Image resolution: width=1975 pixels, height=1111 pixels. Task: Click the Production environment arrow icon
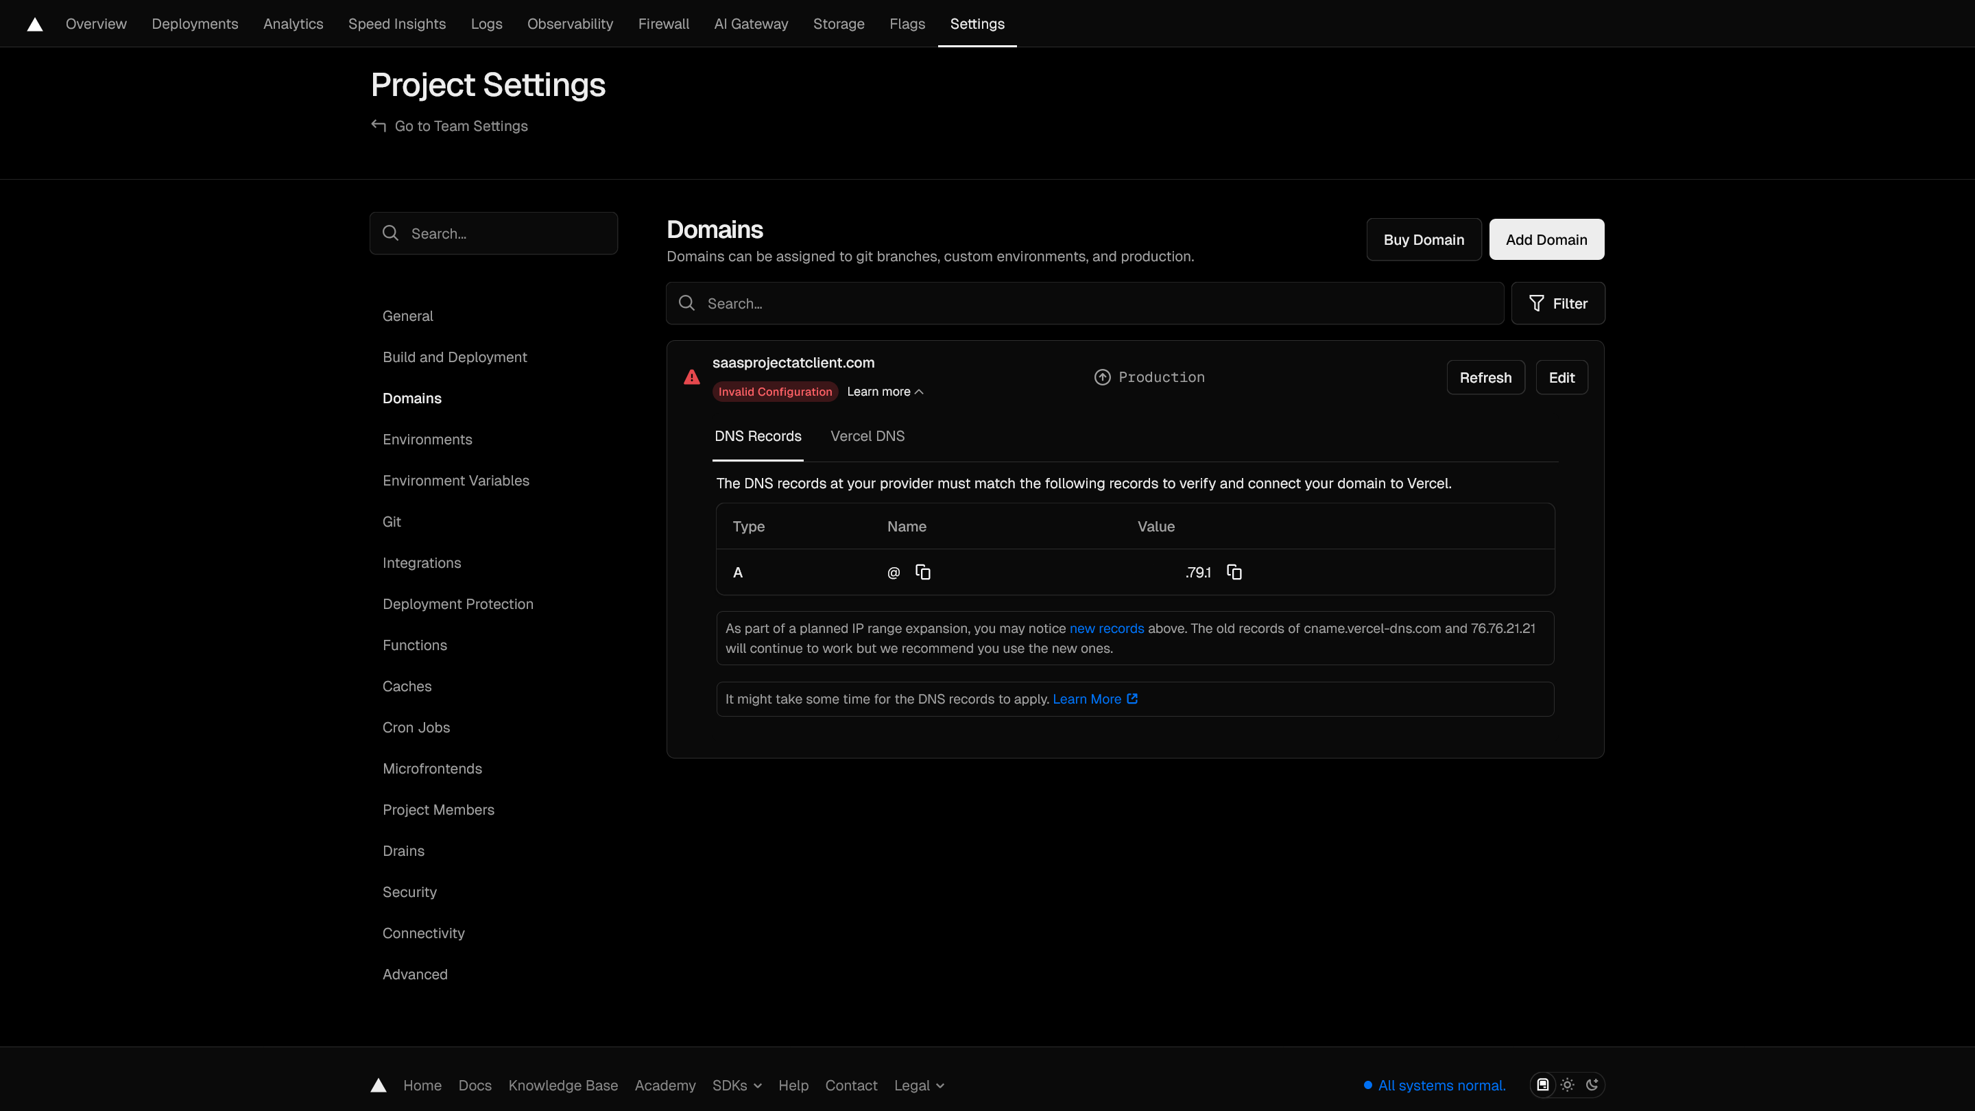1103,377
